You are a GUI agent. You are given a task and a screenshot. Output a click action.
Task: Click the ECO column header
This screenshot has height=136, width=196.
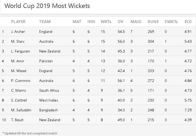[188, 22]
